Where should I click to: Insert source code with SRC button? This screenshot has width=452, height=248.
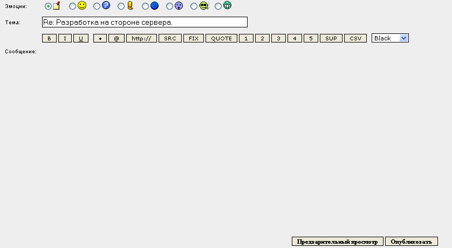(x=170, y=39)
